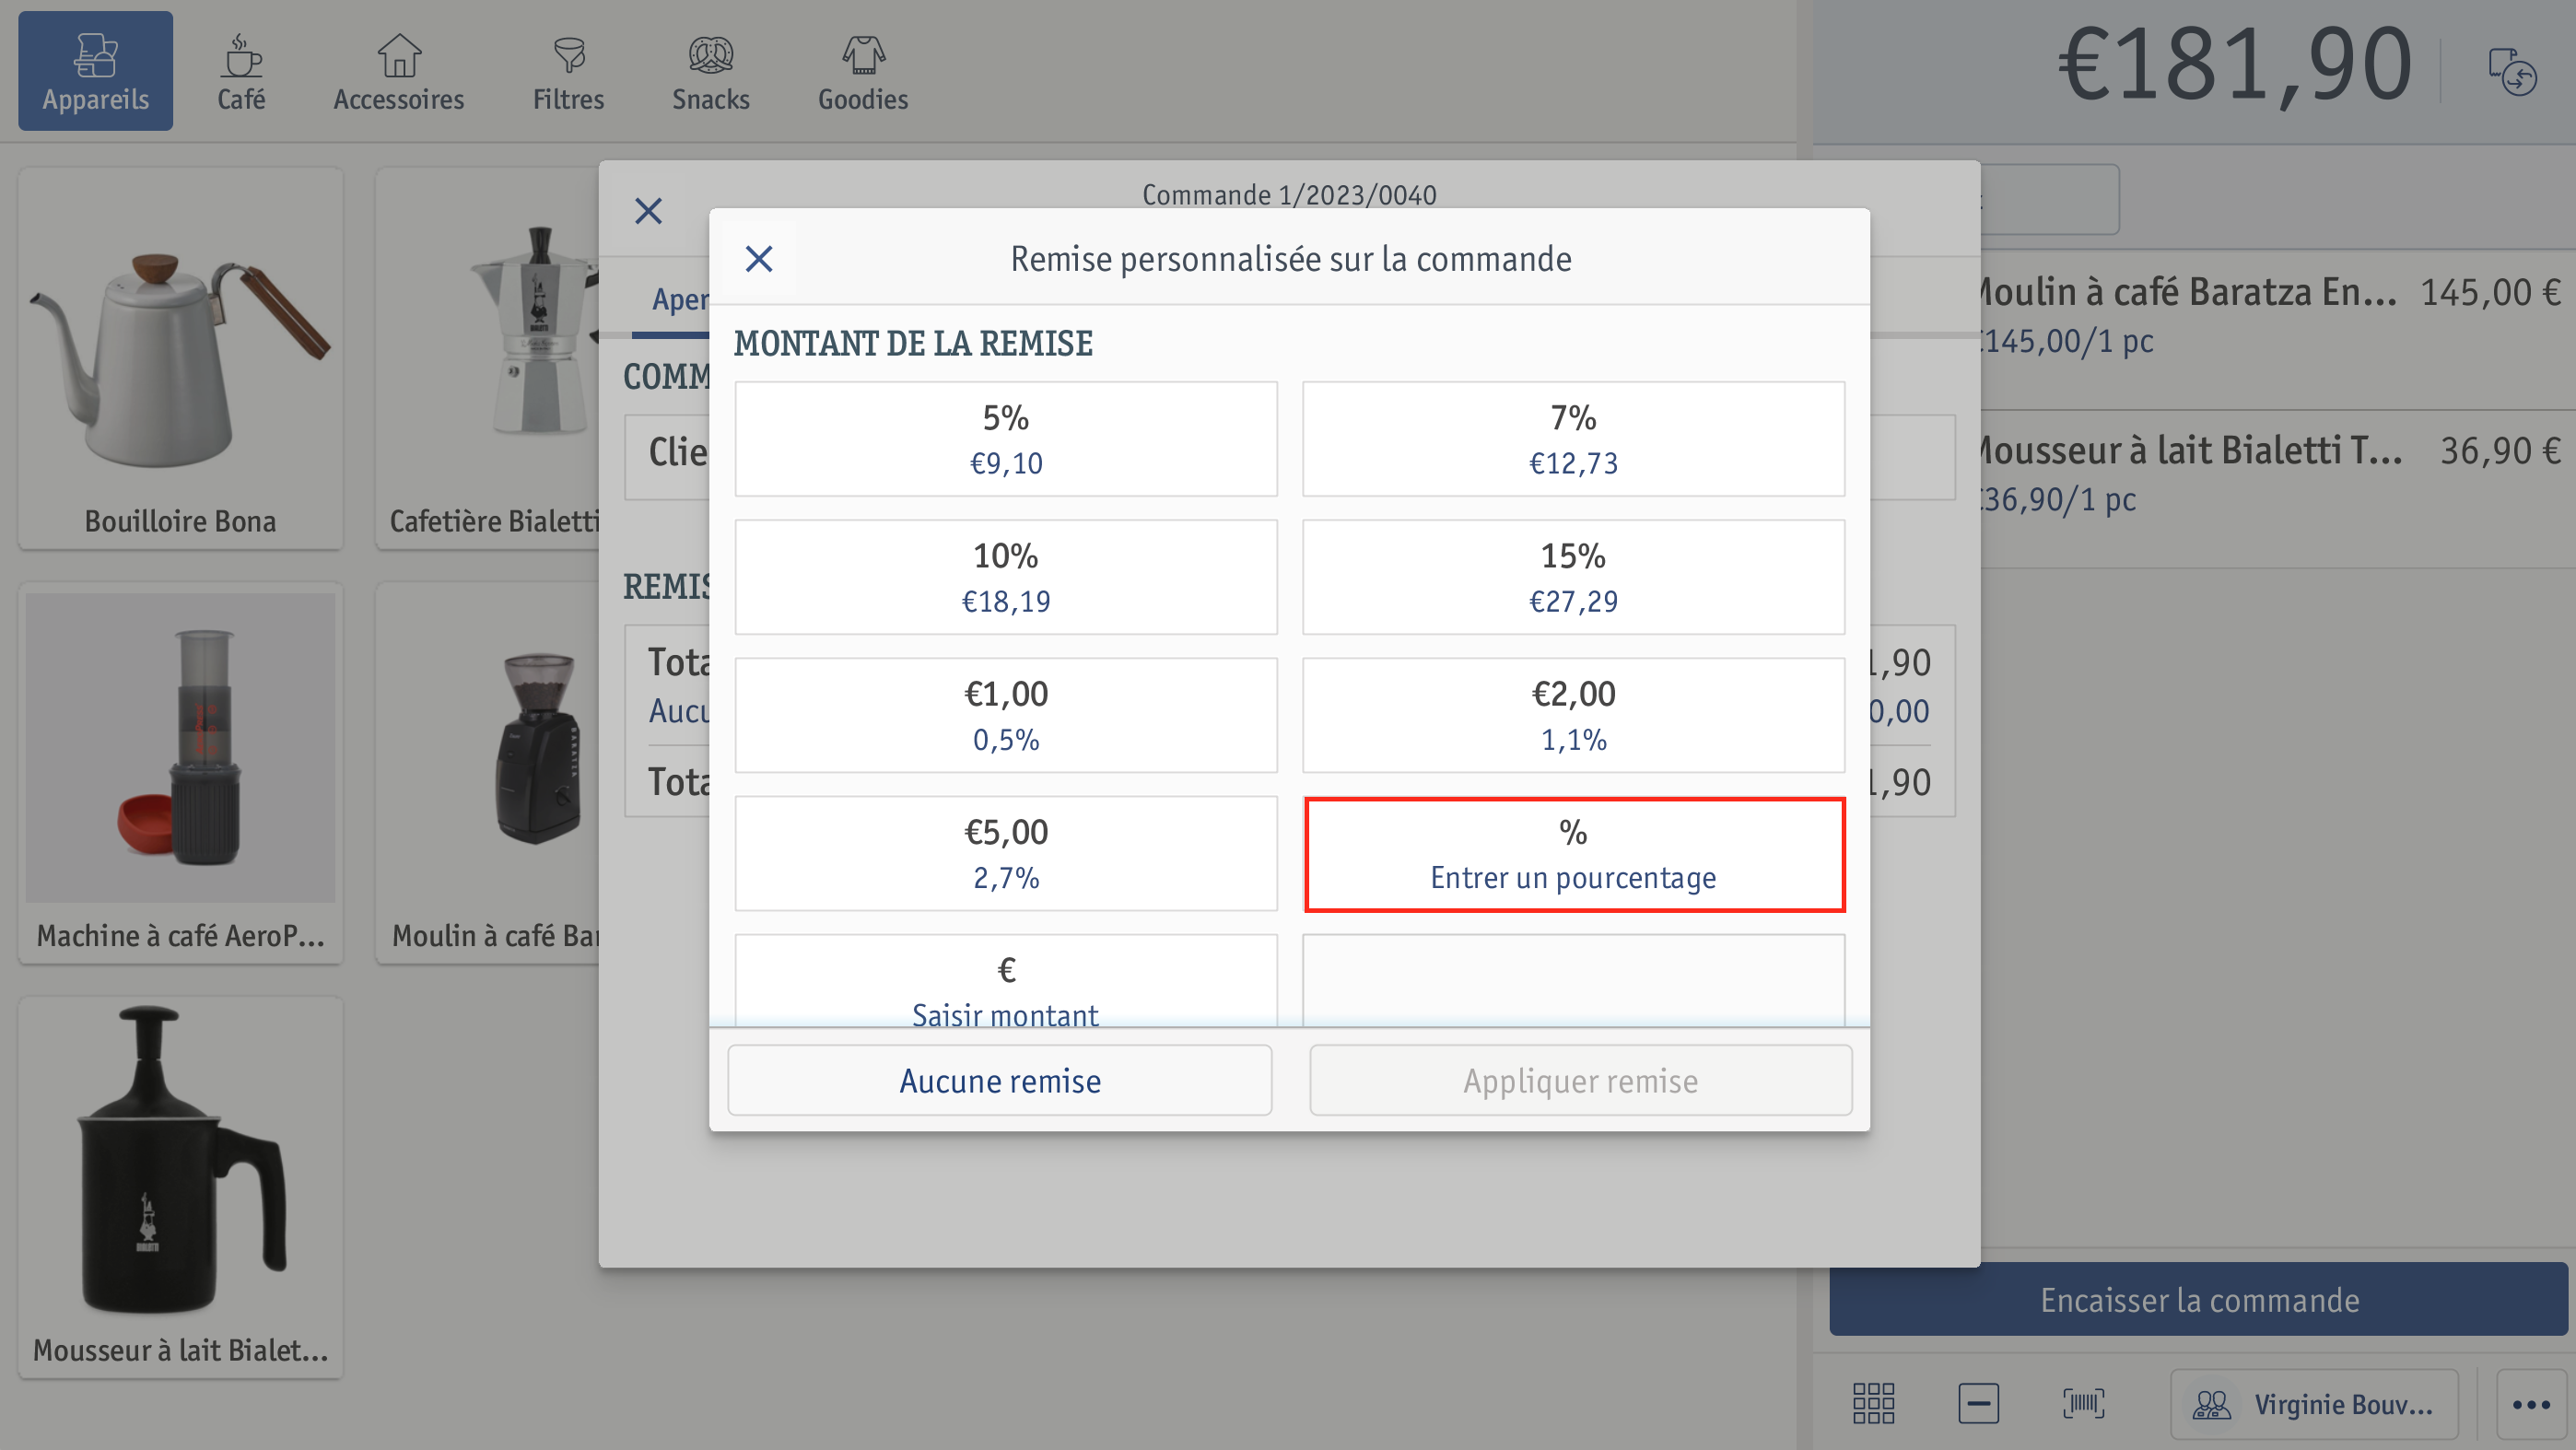Screen dimensions: 2576x1450
Task: Add Bouilloire Bona to the order
Action: pyautogui.click(x=181, y=359)
